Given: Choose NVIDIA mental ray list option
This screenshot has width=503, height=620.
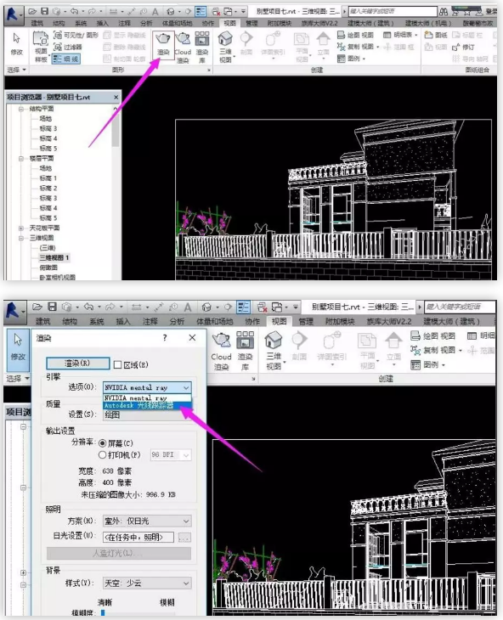Looking at the screenshot, I should click(x=147, y=397).
